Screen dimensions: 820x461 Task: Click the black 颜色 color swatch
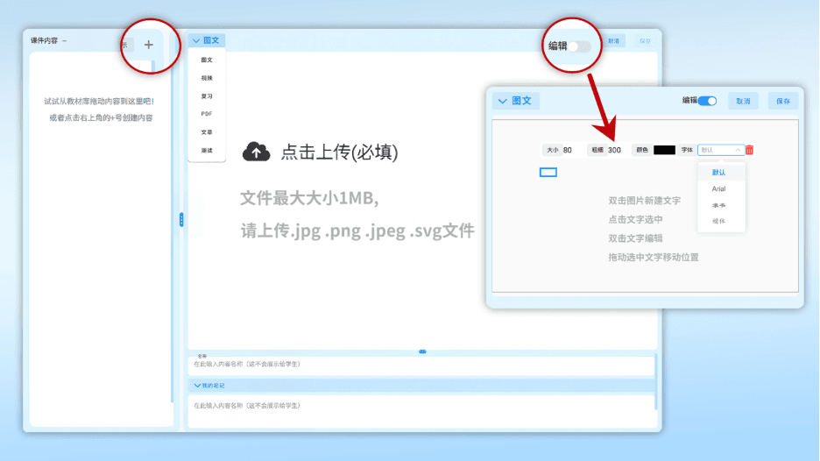click(x=664, y=150)
